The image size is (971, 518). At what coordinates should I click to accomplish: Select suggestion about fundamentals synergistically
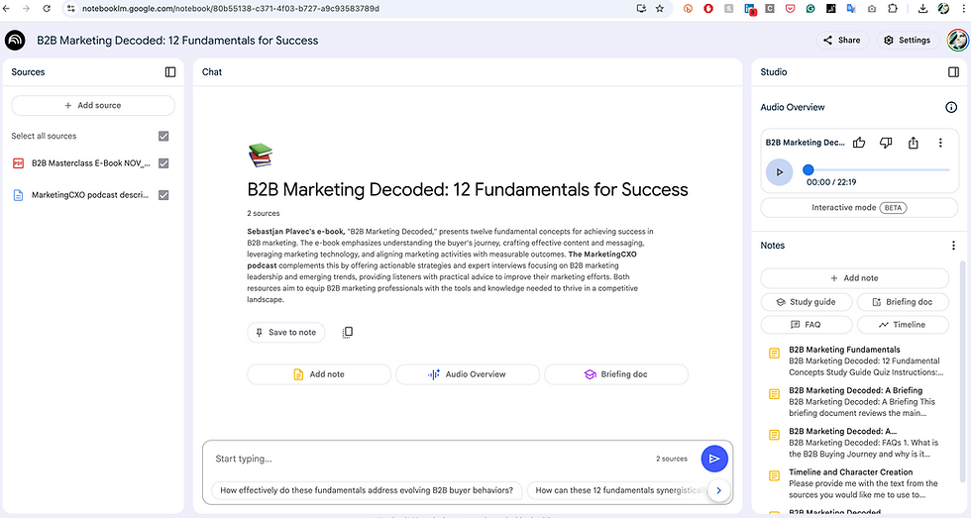tap(618, 490)
